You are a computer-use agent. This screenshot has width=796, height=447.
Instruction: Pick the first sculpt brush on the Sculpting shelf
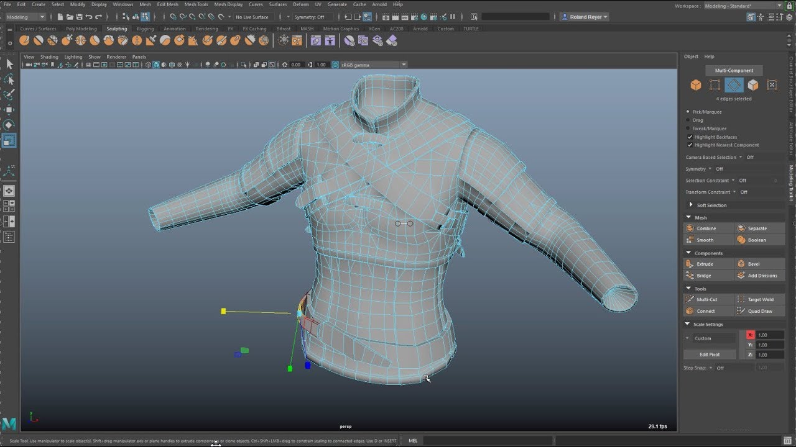tap(24, 40)
